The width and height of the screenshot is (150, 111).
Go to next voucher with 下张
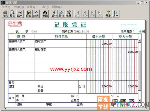pyautogui.click(x=92, y=14)
